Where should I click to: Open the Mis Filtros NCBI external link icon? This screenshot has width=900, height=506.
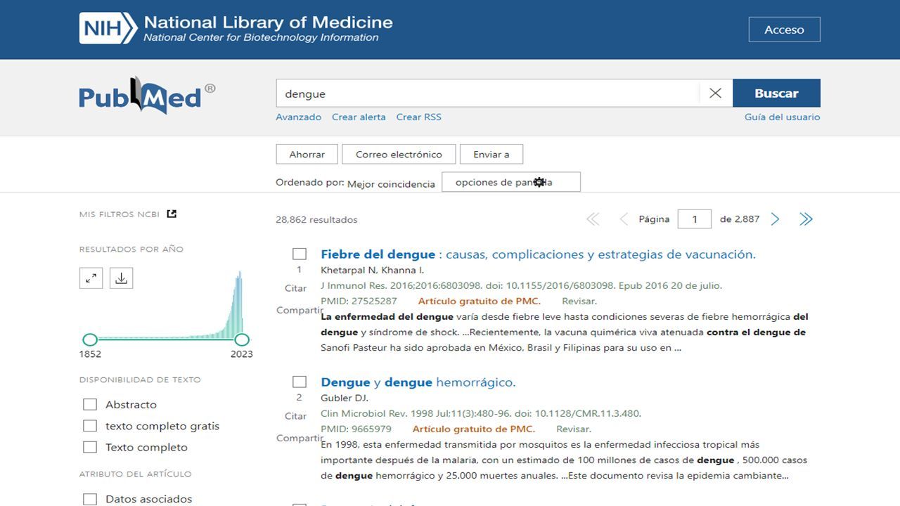172,214
